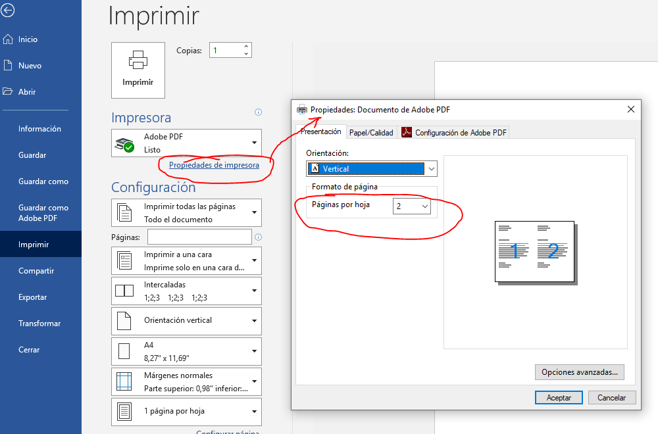
Task: Increase the Copias count with up arrow
Action: (246, 46)
